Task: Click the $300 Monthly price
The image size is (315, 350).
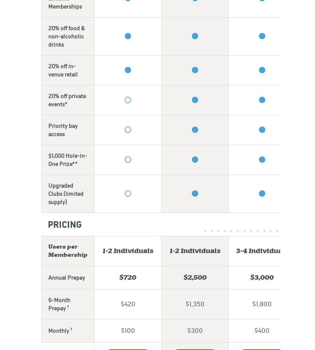Action: [195, 330]
